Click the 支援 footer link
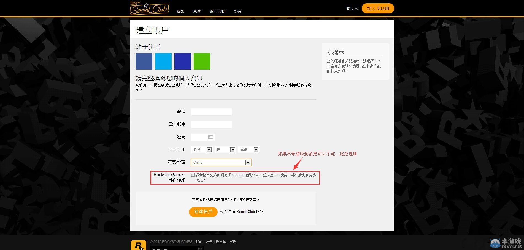Viewport: 524px width, 250px height. click(233, 242)
